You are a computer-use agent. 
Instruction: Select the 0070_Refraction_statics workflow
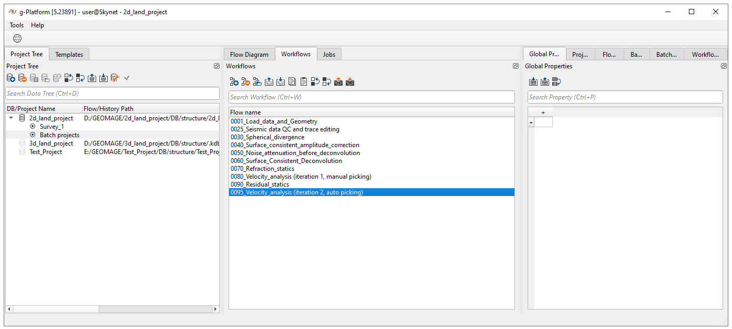(260, 169)
